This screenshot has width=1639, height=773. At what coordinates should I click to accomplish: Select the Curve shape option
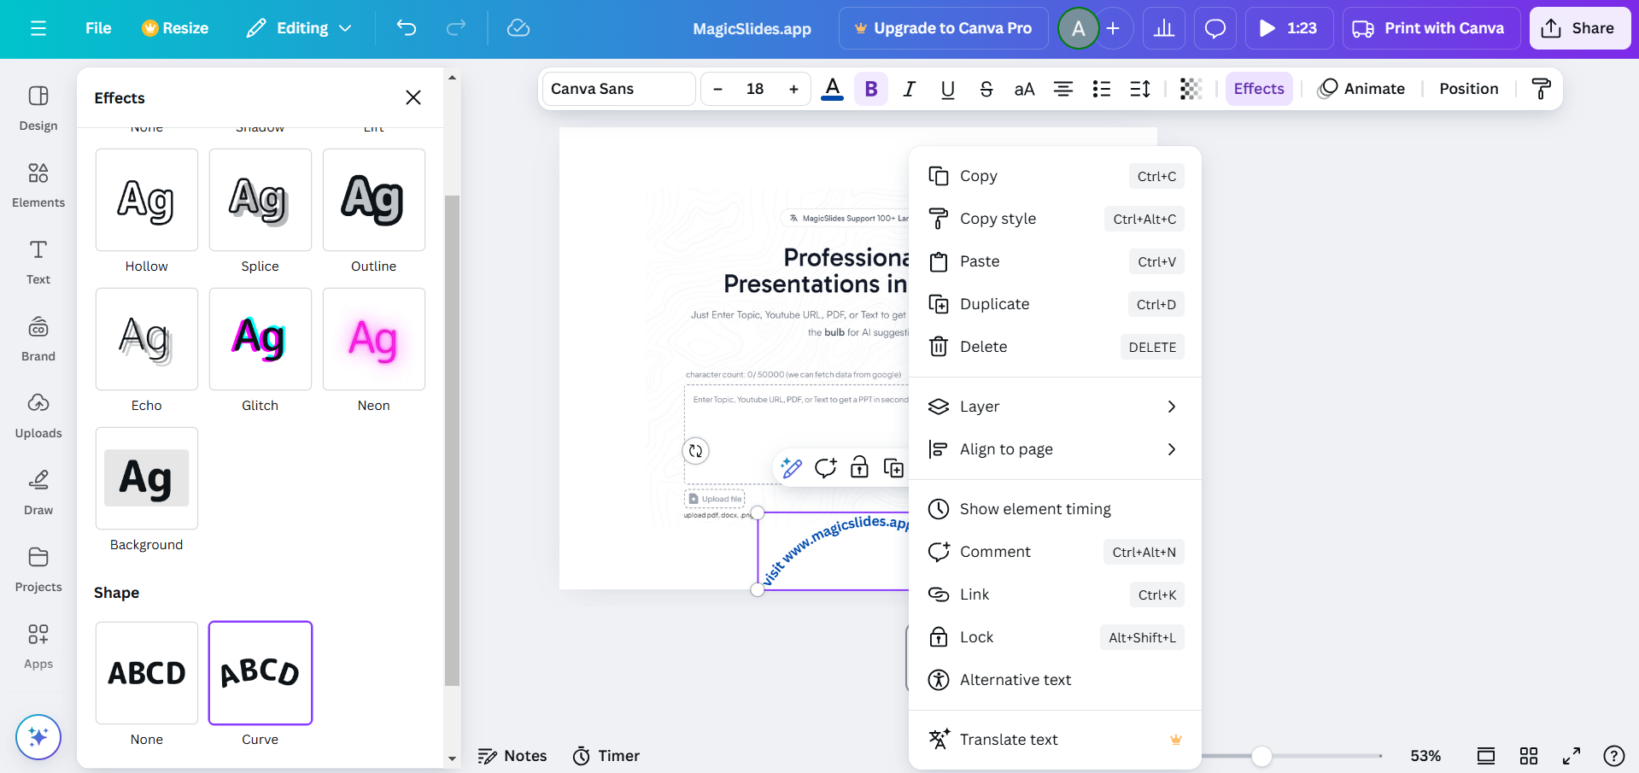pos(260,673)
